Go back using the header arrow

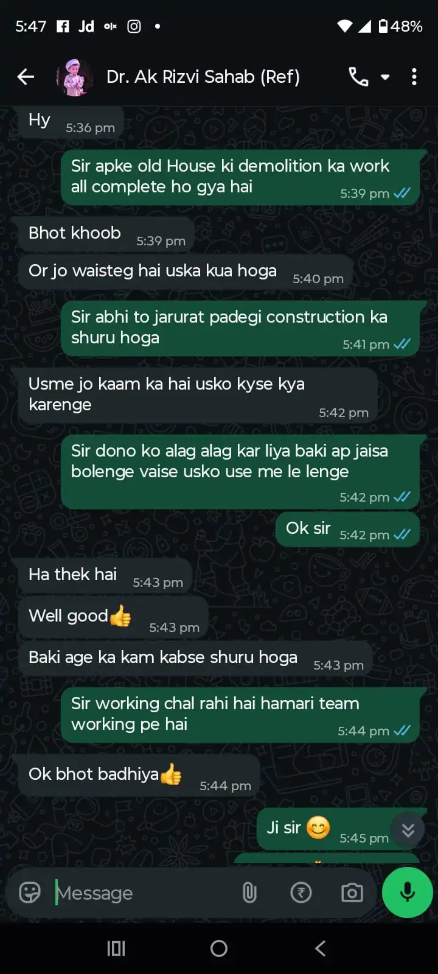tap(26, 77)
